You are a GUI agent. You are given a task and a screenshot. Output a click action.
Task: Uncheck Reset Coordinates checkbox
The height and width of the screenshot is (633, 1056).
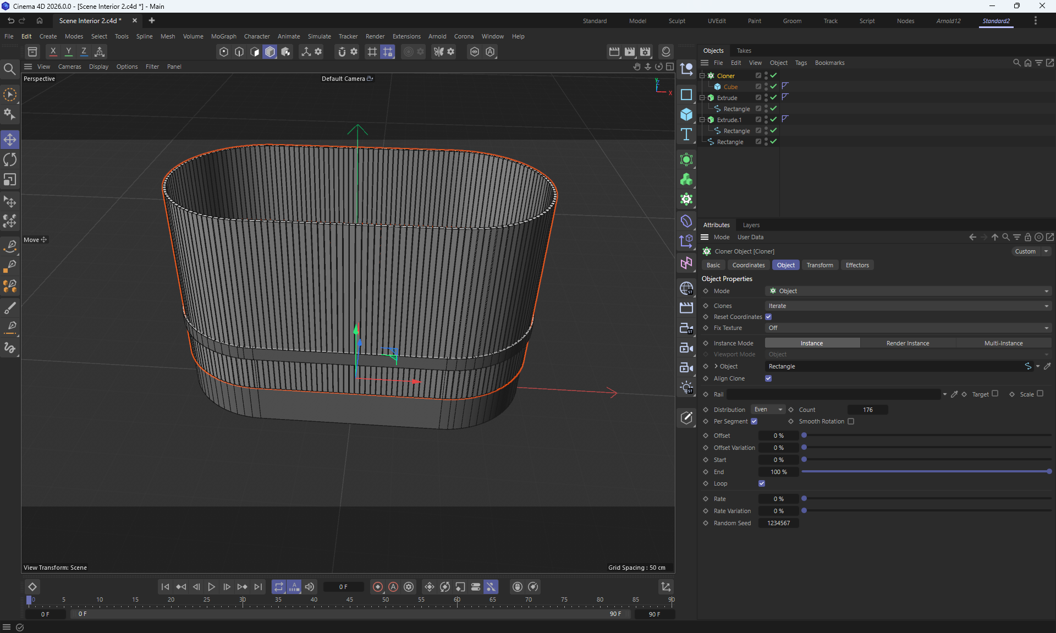point(768,317)
